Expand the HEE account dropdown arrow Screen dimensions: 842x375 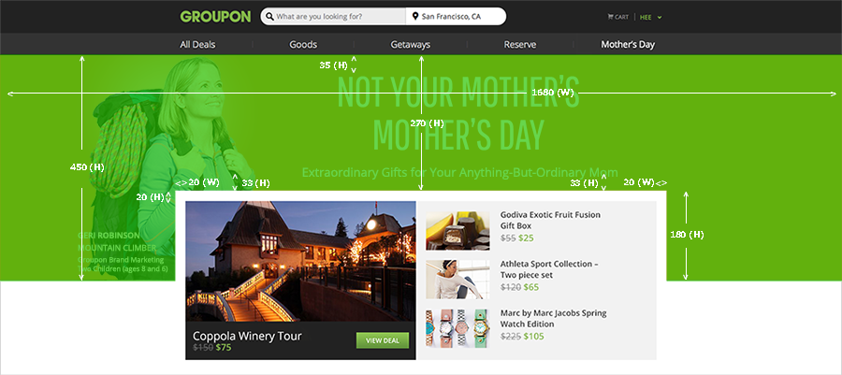pos(660,17)
